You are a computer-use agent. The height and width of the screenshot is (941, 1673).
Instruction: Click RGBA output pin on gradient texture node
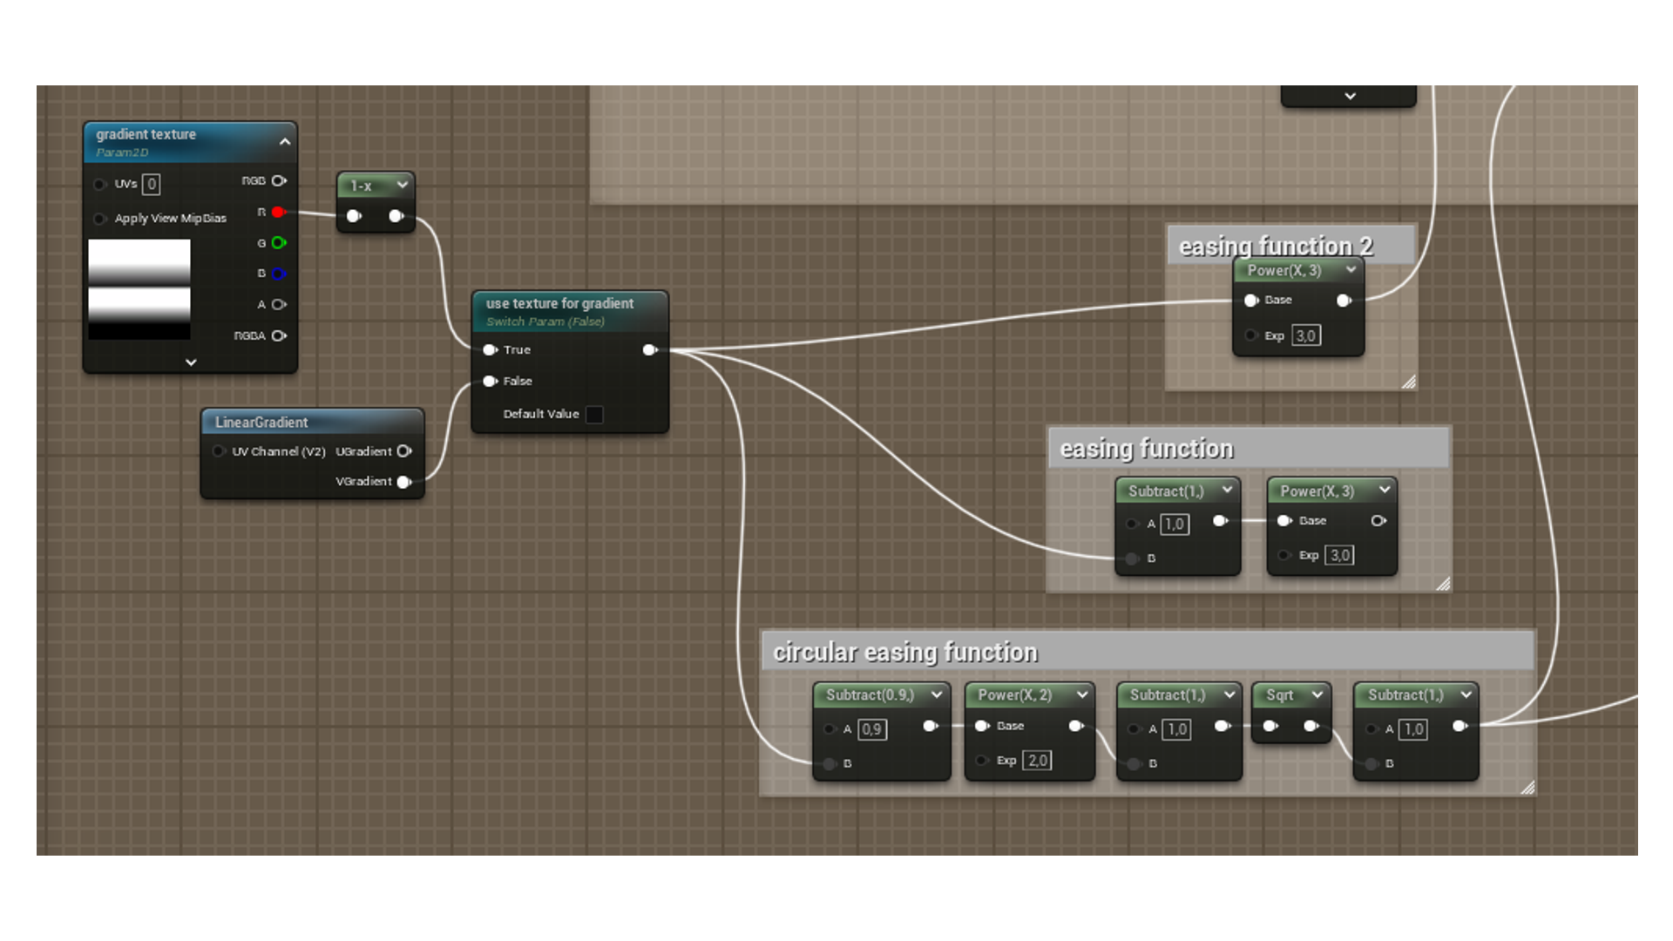[279, 335]
